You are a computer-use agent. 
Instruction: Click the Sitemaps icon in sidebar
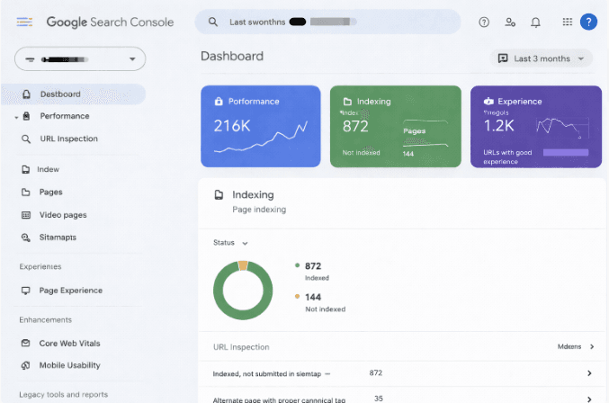tap(26, 237)
